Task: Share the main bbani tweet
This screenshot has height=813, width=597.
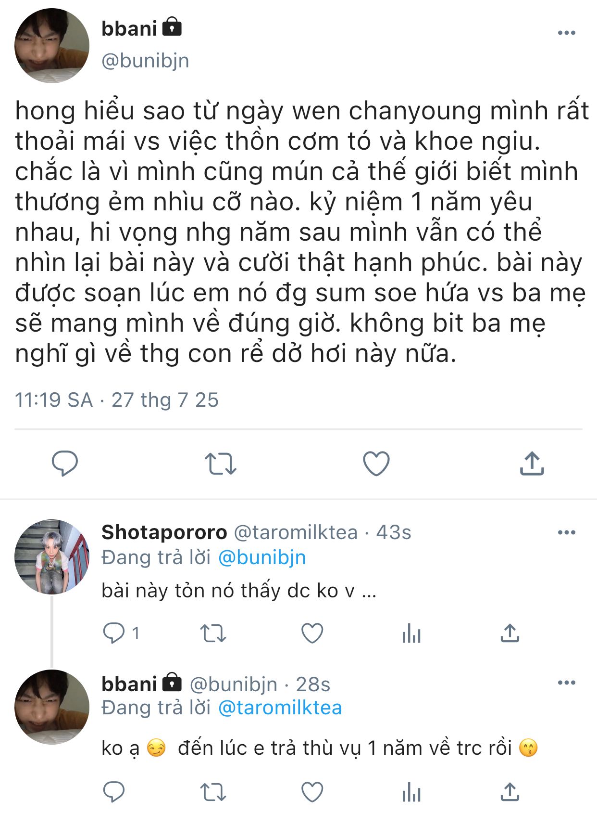Action: point(532,464)
